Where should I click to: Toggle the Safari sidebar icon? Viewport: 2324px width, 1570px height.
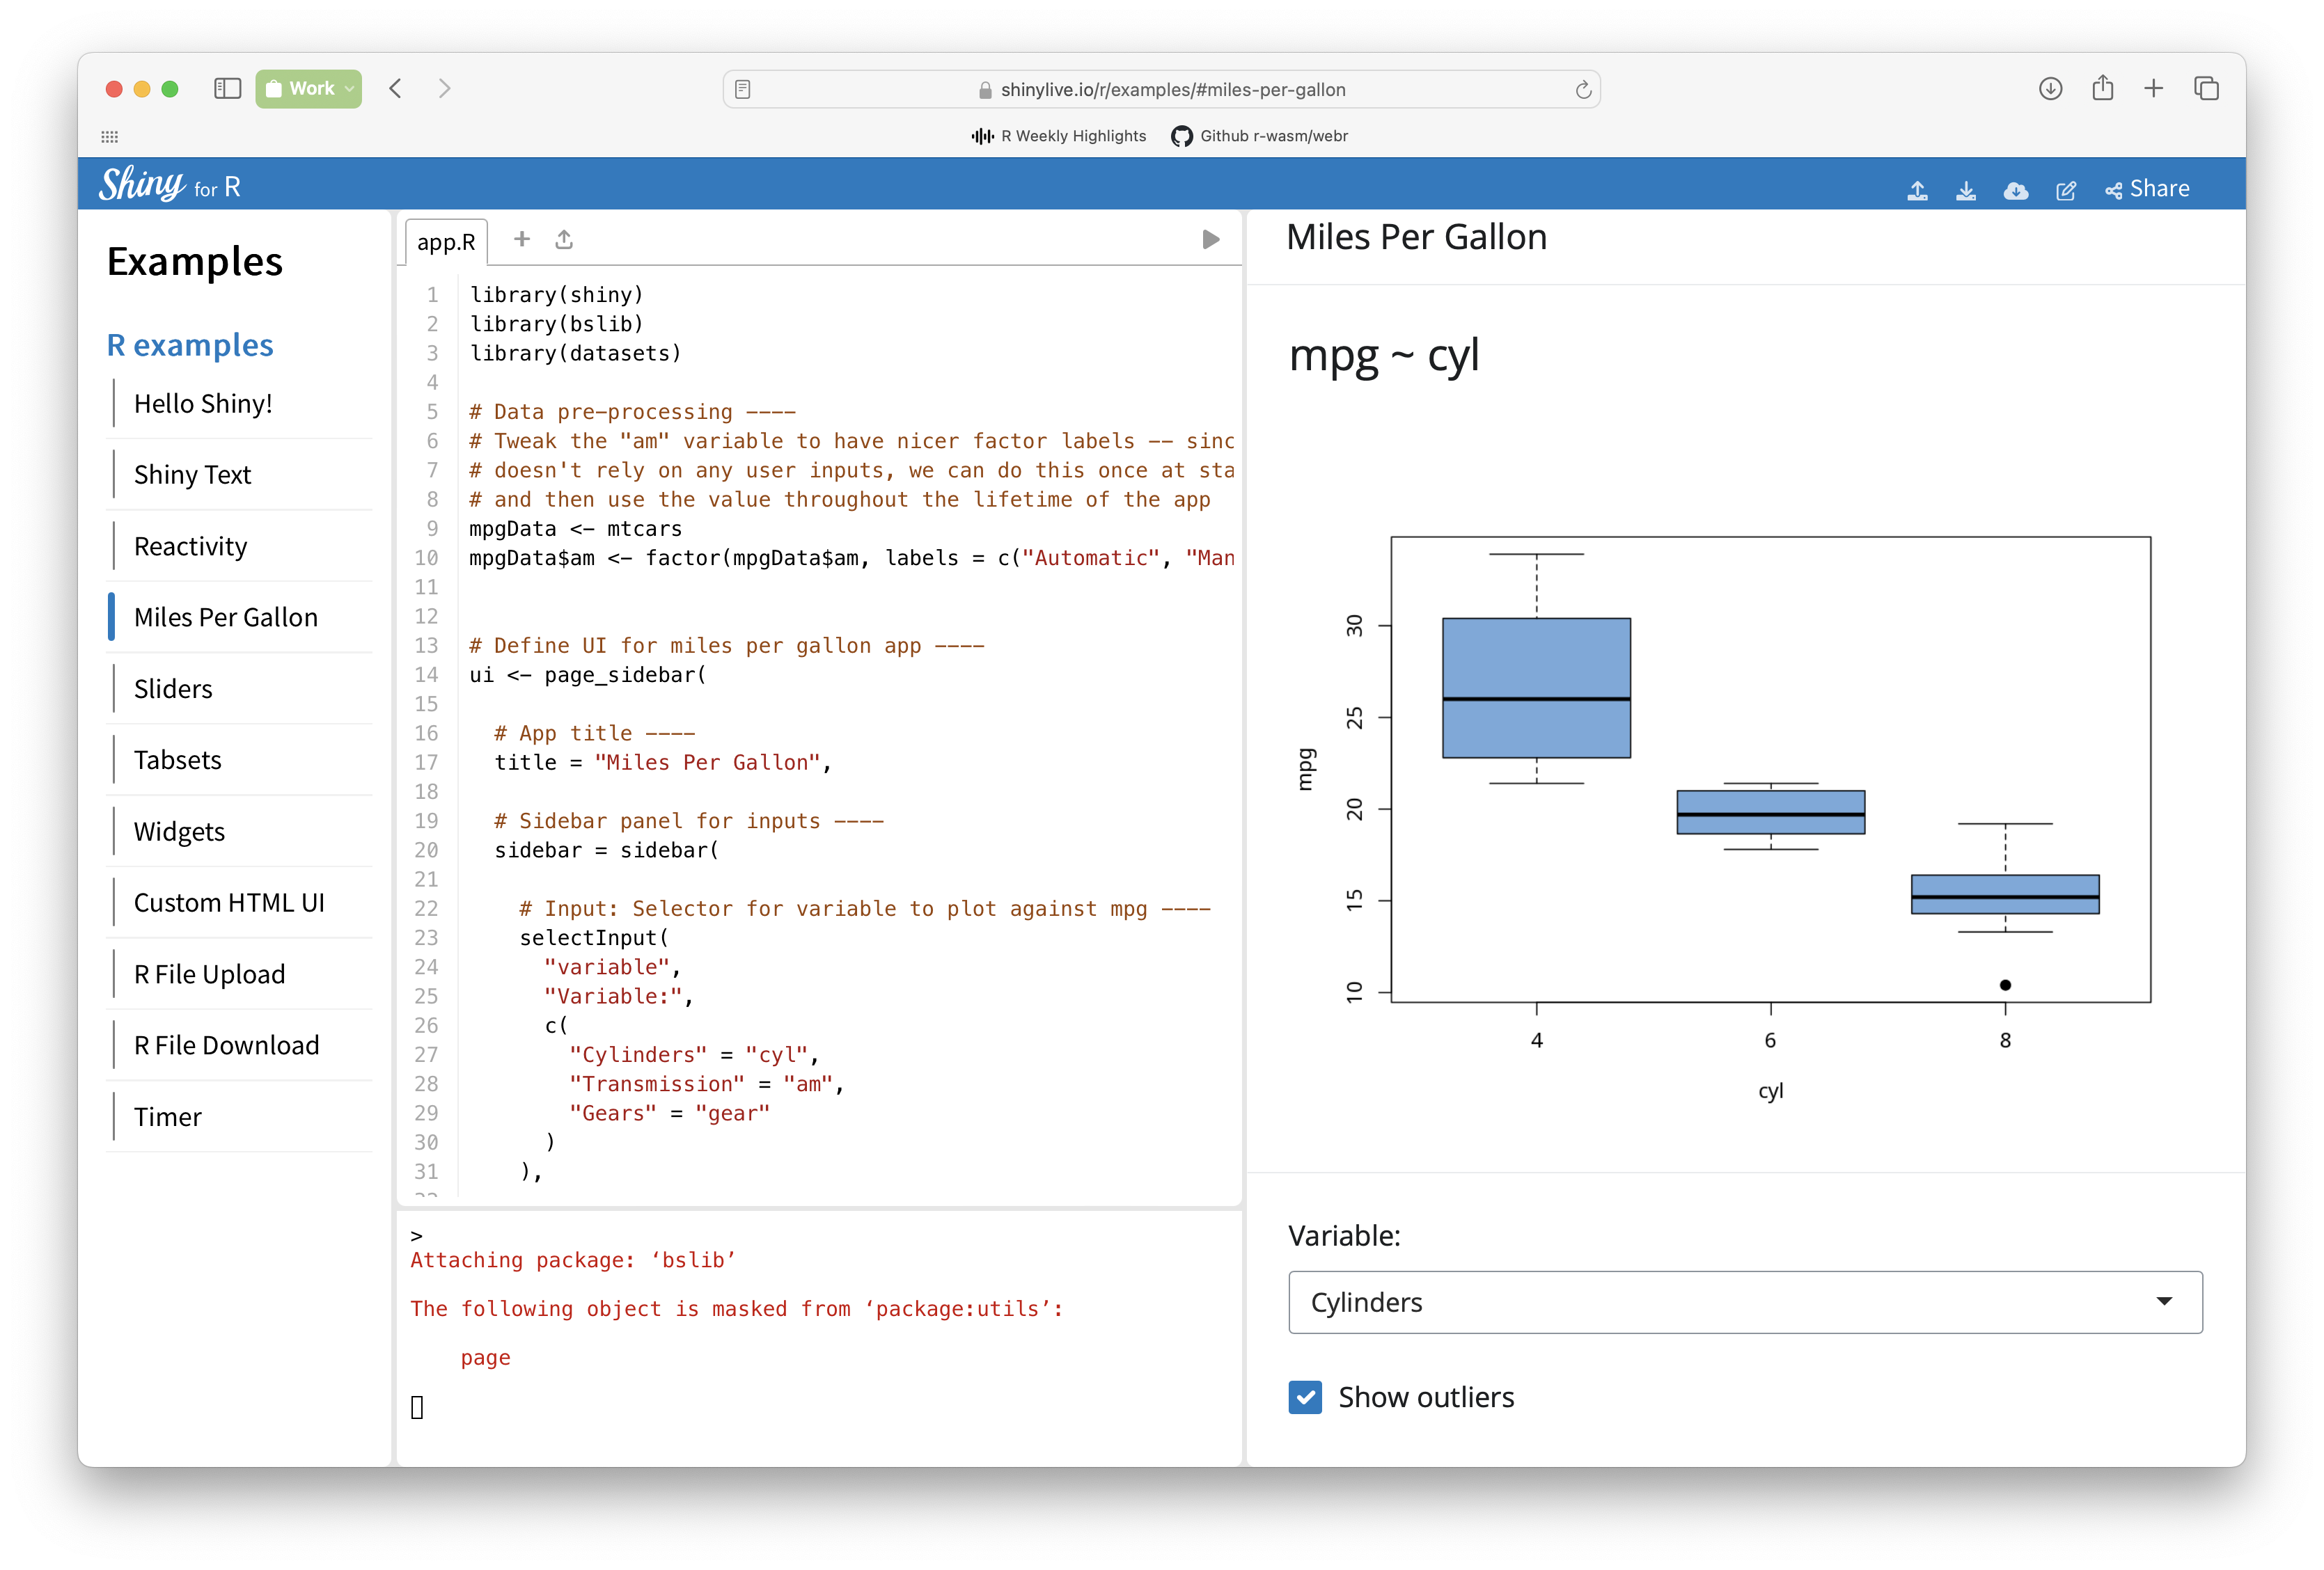pos(228,89)
